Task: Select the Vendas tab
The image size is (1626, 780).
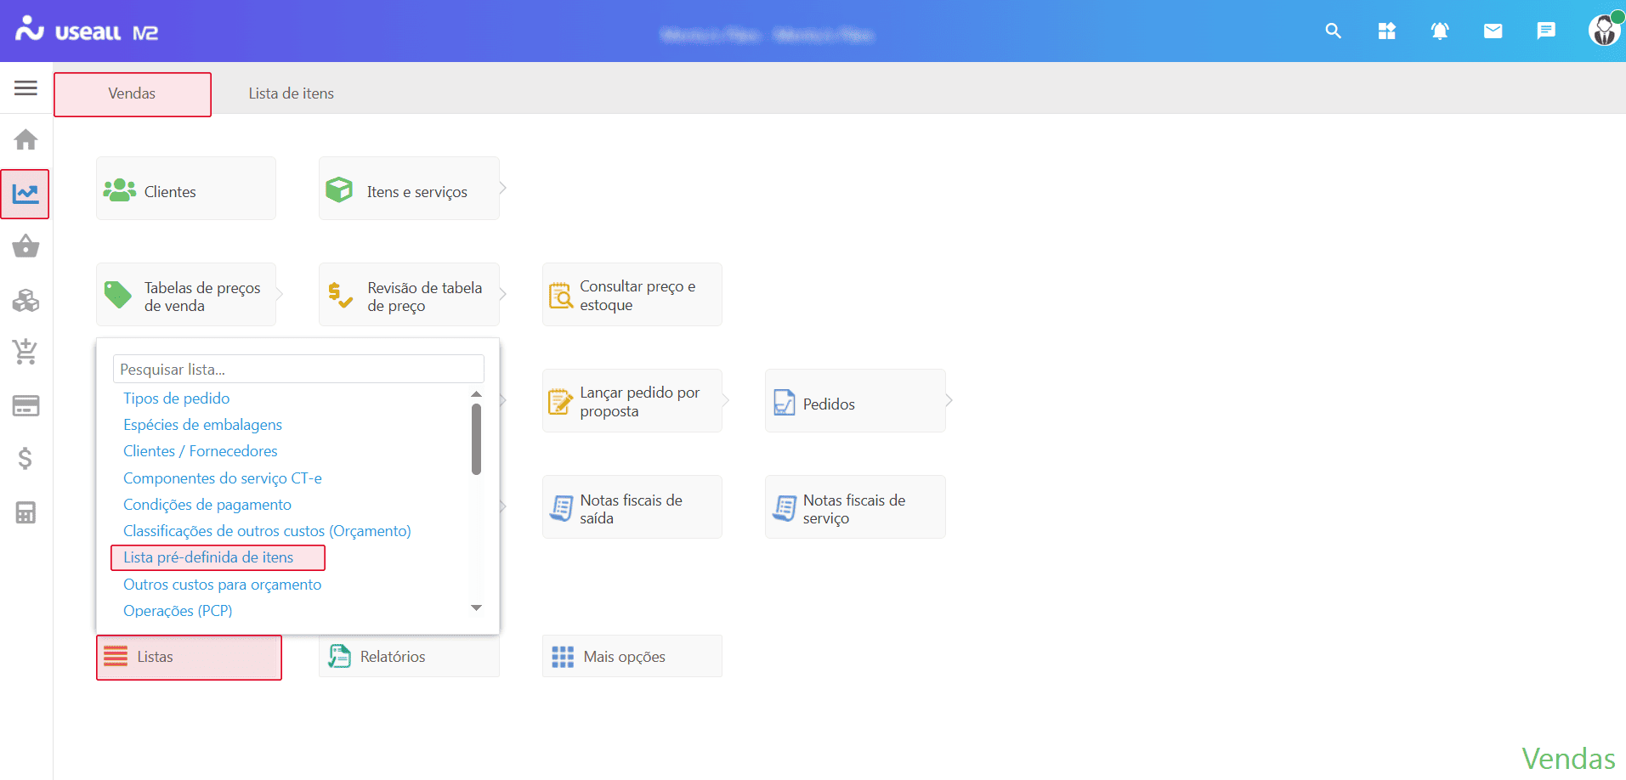Action: (132, 93)
